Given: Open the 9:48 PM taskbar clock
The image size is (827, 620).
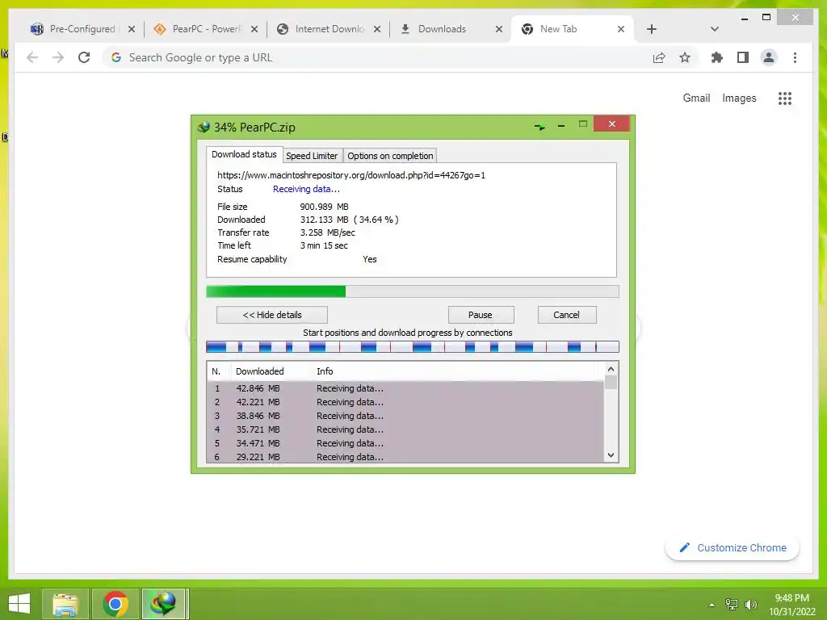Looking at the screenshot, I should point(791,604).
